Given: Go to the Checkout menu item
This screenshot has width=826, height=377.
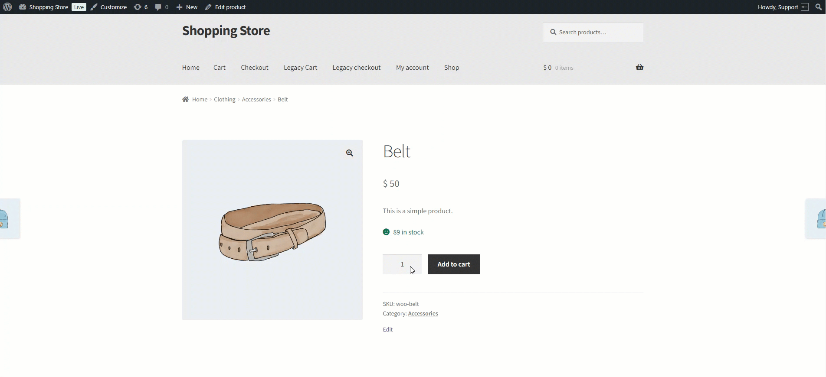Looking at the screenshot, I should [x=255, y=68].
